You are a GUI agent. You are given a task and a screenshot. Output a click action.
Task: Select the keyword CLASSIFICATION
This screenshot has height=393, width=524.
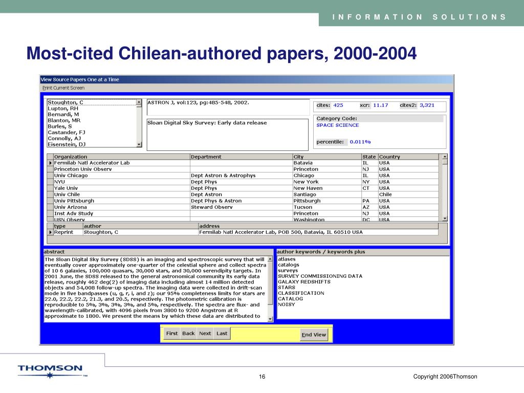point(301,293)
